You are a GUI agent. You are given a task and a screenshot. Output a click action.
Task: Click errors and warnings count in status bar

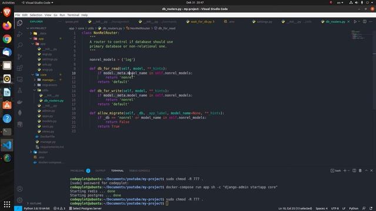point(59,209)
